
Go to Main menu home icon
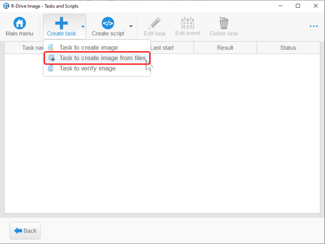point(19,23)
